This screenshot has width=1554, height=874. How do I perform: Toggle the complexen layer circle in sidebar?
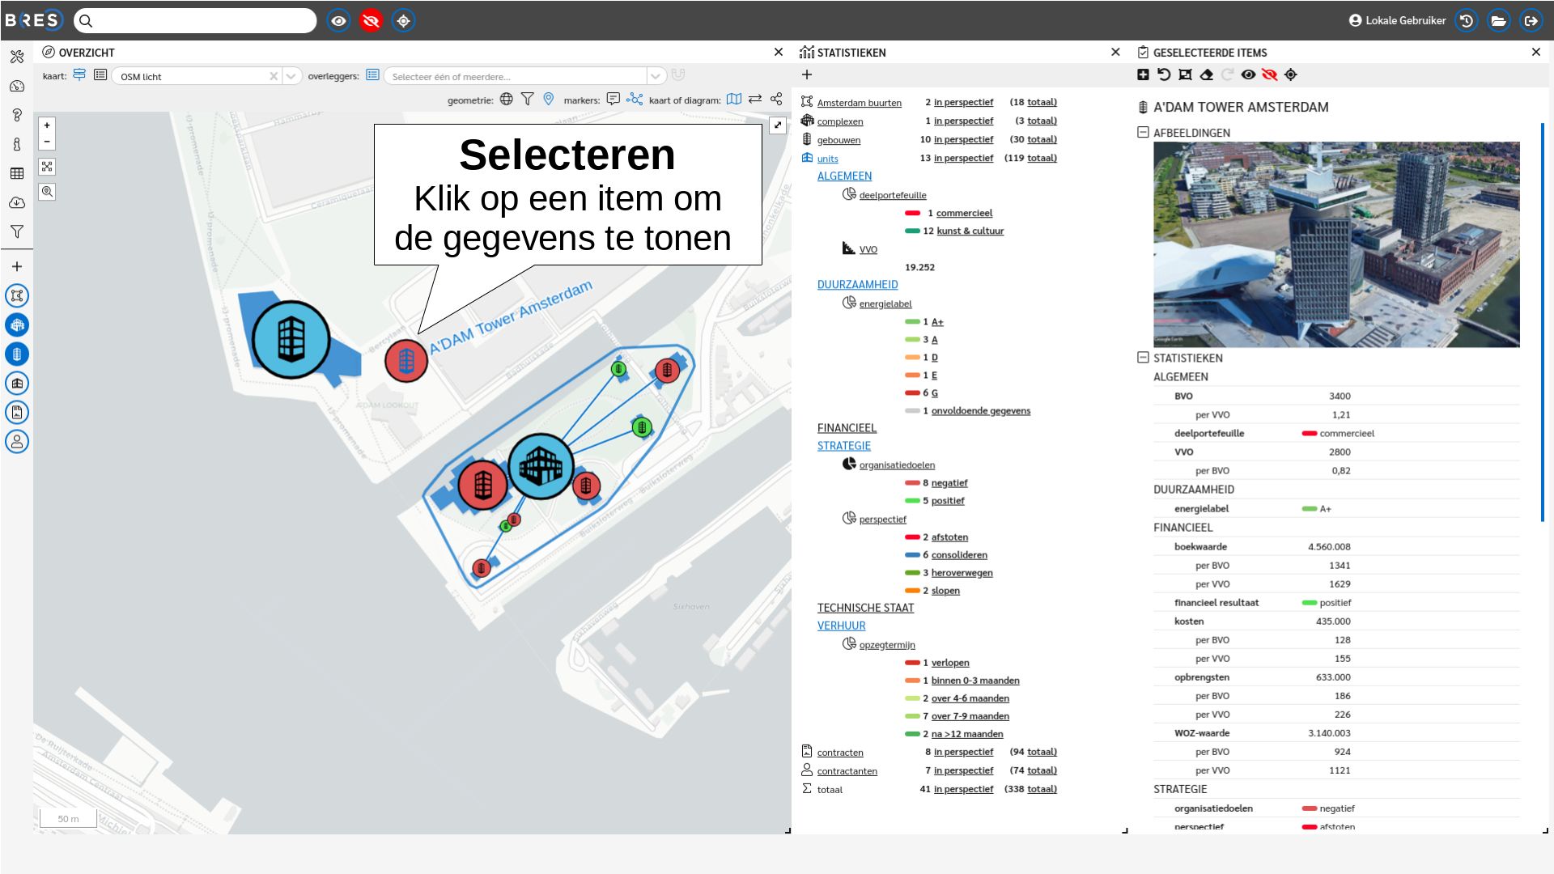coord(17,325)
